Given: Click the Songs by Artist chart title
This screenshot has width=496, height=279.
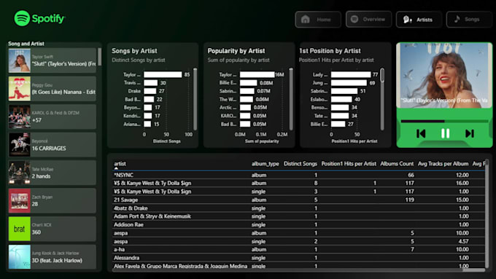Looking at the screenshot, I should (134, 51).
